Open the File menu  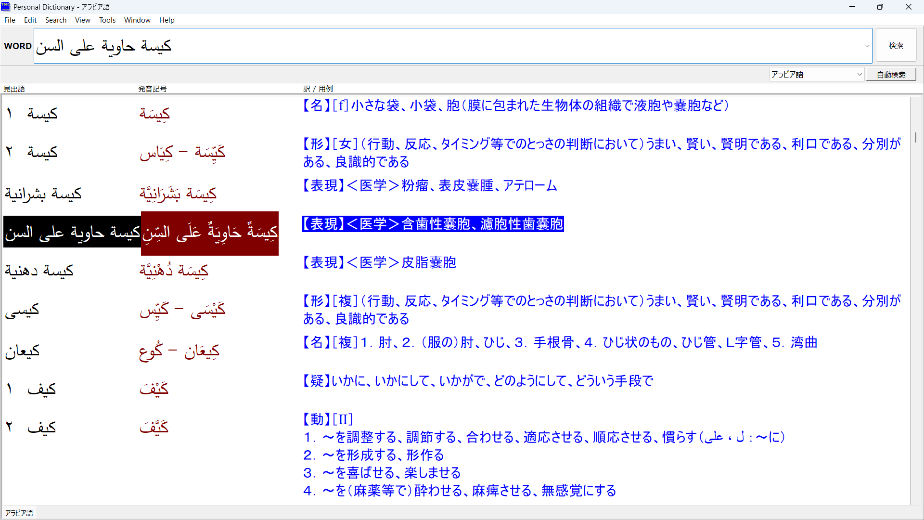pyautogui.click(x=10, y=20)
